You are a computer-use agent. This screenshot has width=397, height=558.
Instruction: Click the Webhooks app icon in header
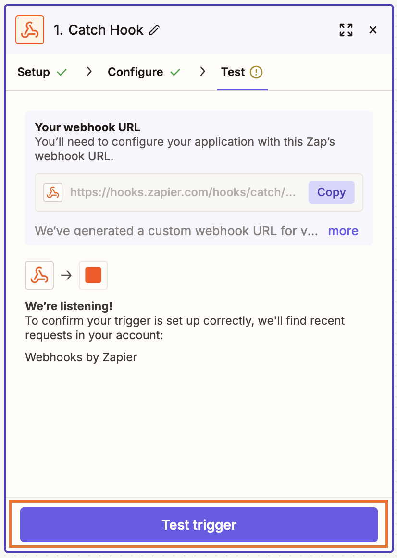(30, 30)
